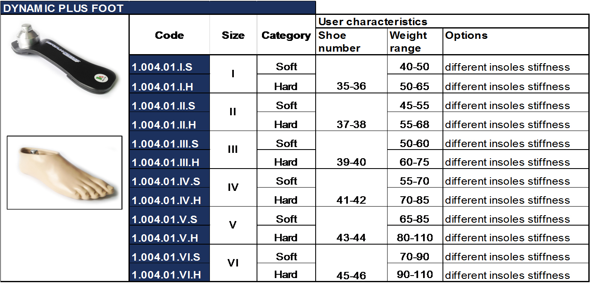Select shoe number 37-38 cell
Viewport: 590px width, 283px height.
click(351, 124)
